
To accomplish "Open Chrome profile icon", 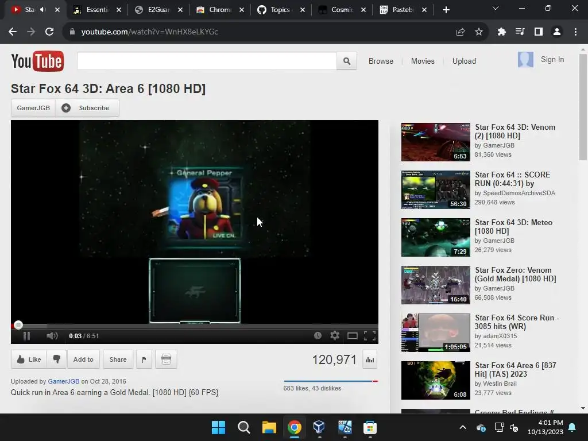I will [557, 32].
